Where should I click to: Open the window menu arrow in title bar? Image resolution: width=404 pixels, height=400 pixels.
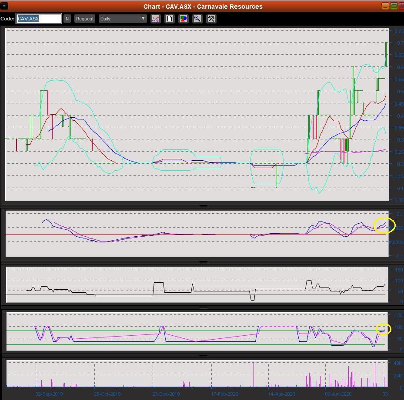pos(4,6)
